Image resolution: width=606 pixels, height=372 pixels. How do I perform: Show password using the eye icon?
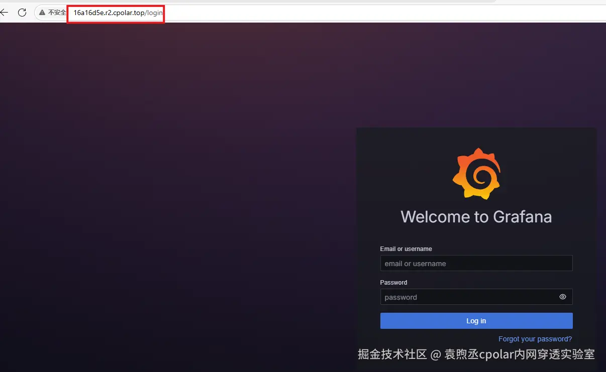tap(563, 297)
